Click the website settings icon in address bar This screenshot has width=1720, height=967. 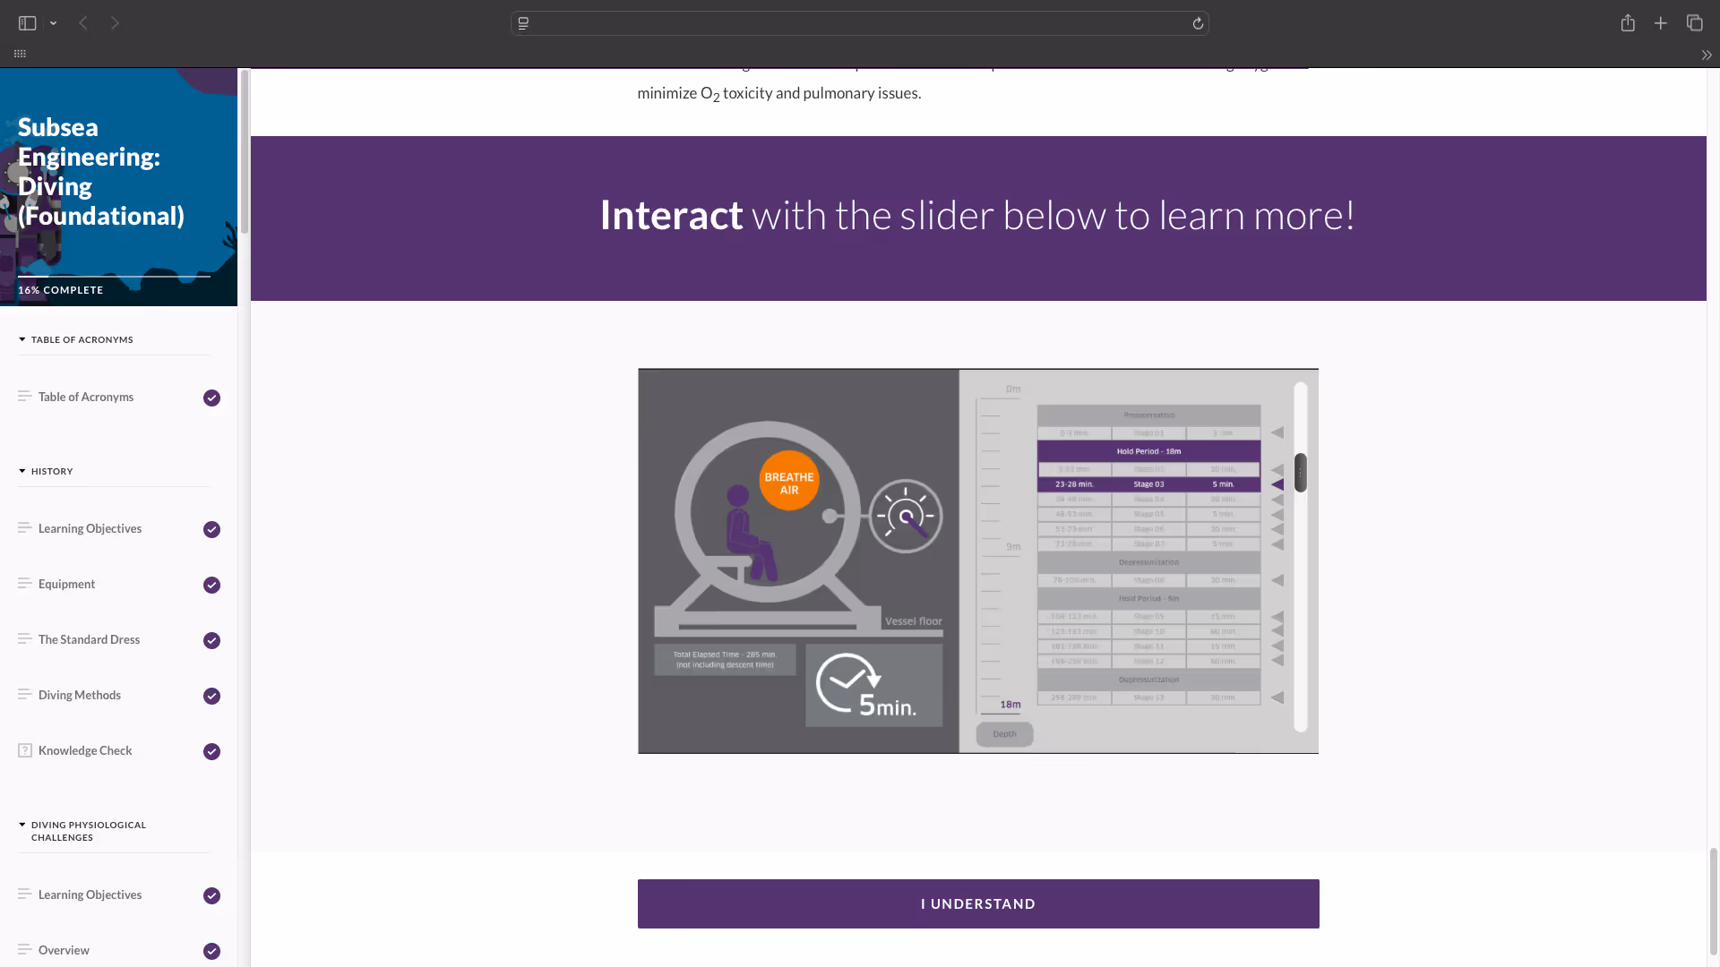pos(524,23)
